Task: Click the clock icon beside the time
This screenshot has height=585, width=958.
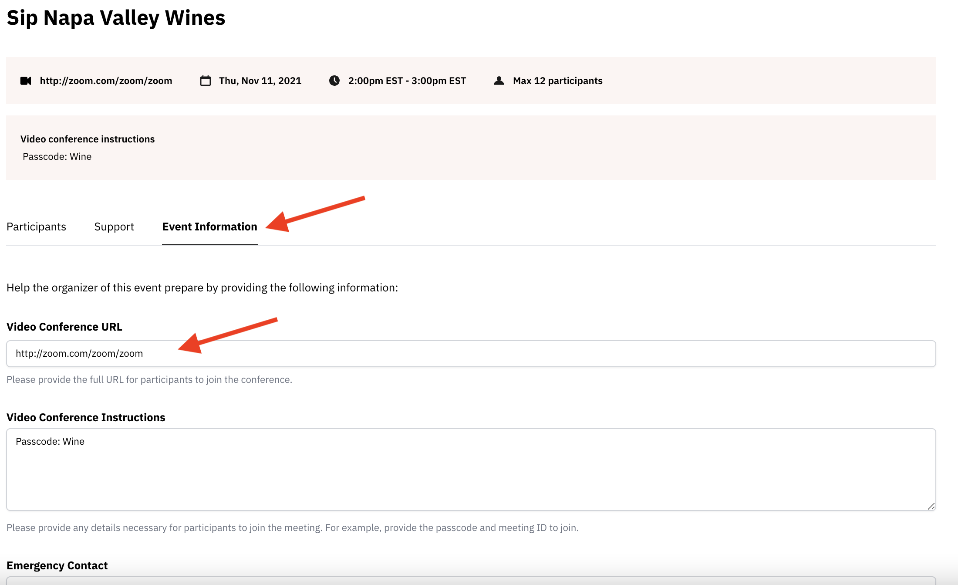Action: (x=334, y=81)
